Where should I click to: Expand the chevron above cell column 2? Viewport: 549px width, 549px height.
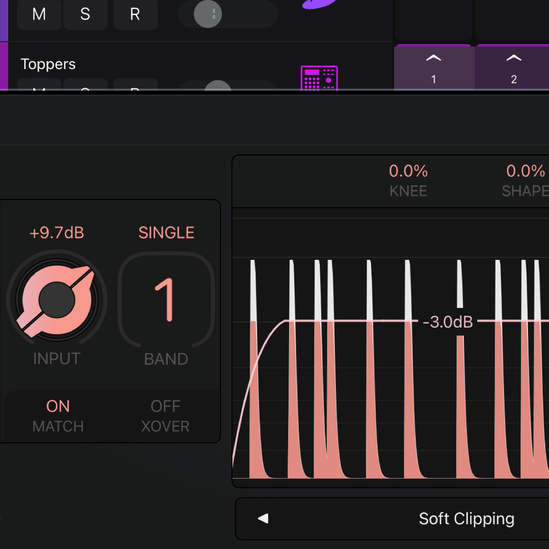[513, 58]
